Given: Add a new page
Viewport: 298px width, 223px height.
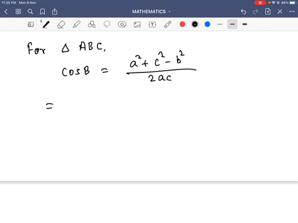Looking at the screenshot, I should (268, 12).
